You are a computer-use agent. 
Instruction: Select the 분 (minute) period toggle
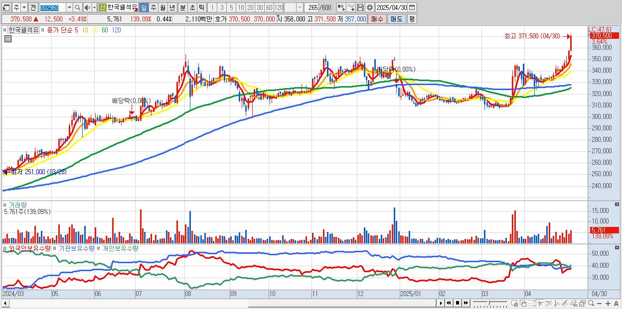182,7
